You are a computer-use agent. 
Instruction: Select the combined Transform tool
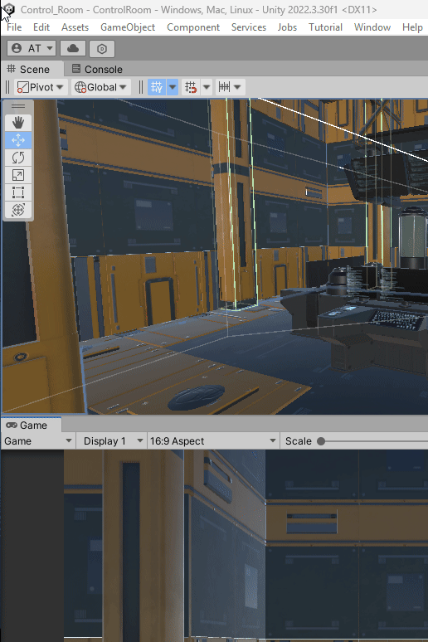[18, 210]
